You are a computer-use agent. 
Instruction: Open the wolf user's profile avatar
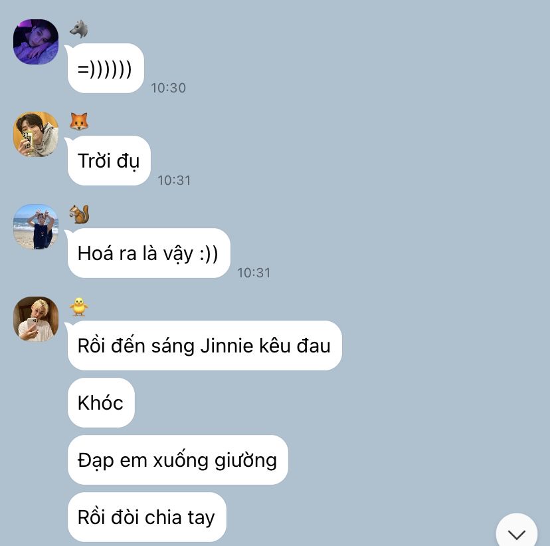pos(36,42)
